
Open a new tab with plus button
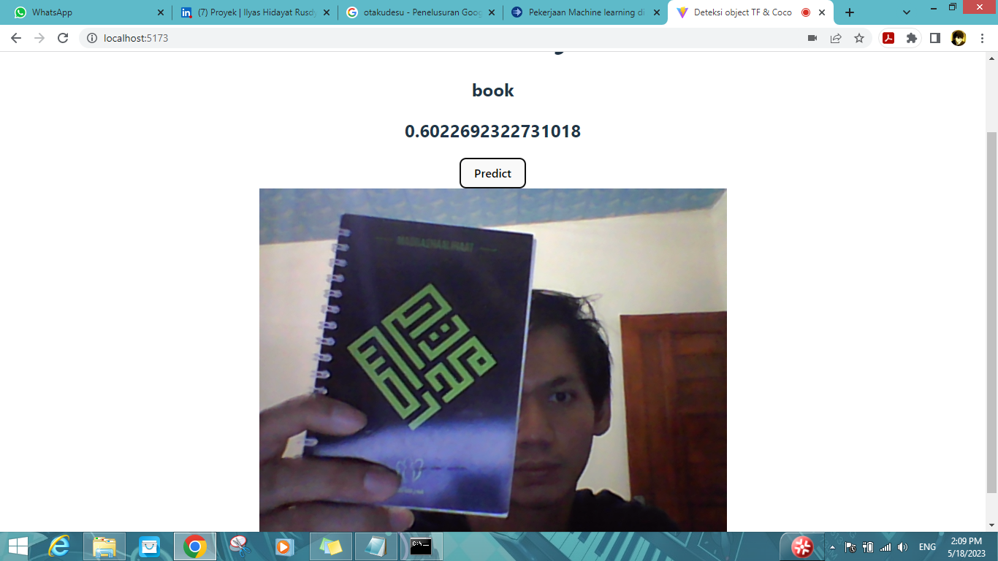point(849,12)
